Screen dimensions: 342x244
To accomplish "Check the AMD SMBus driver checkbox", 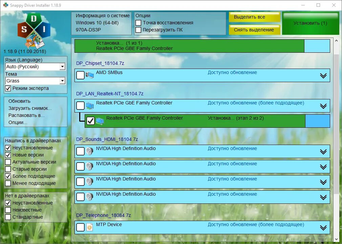I will 81,75.
